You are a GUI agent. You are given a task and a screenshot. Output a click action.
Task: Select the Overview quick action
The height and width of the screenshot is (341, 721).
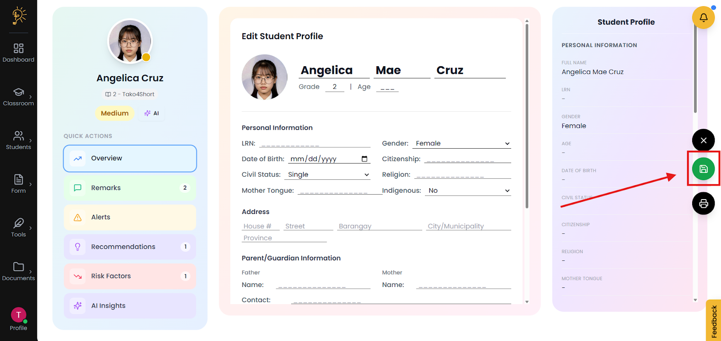tap(130, 159)
